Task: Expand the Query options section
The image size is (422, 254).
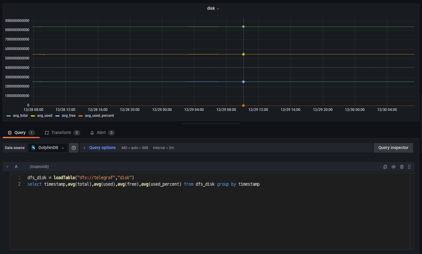Action: tap(102, 148)
